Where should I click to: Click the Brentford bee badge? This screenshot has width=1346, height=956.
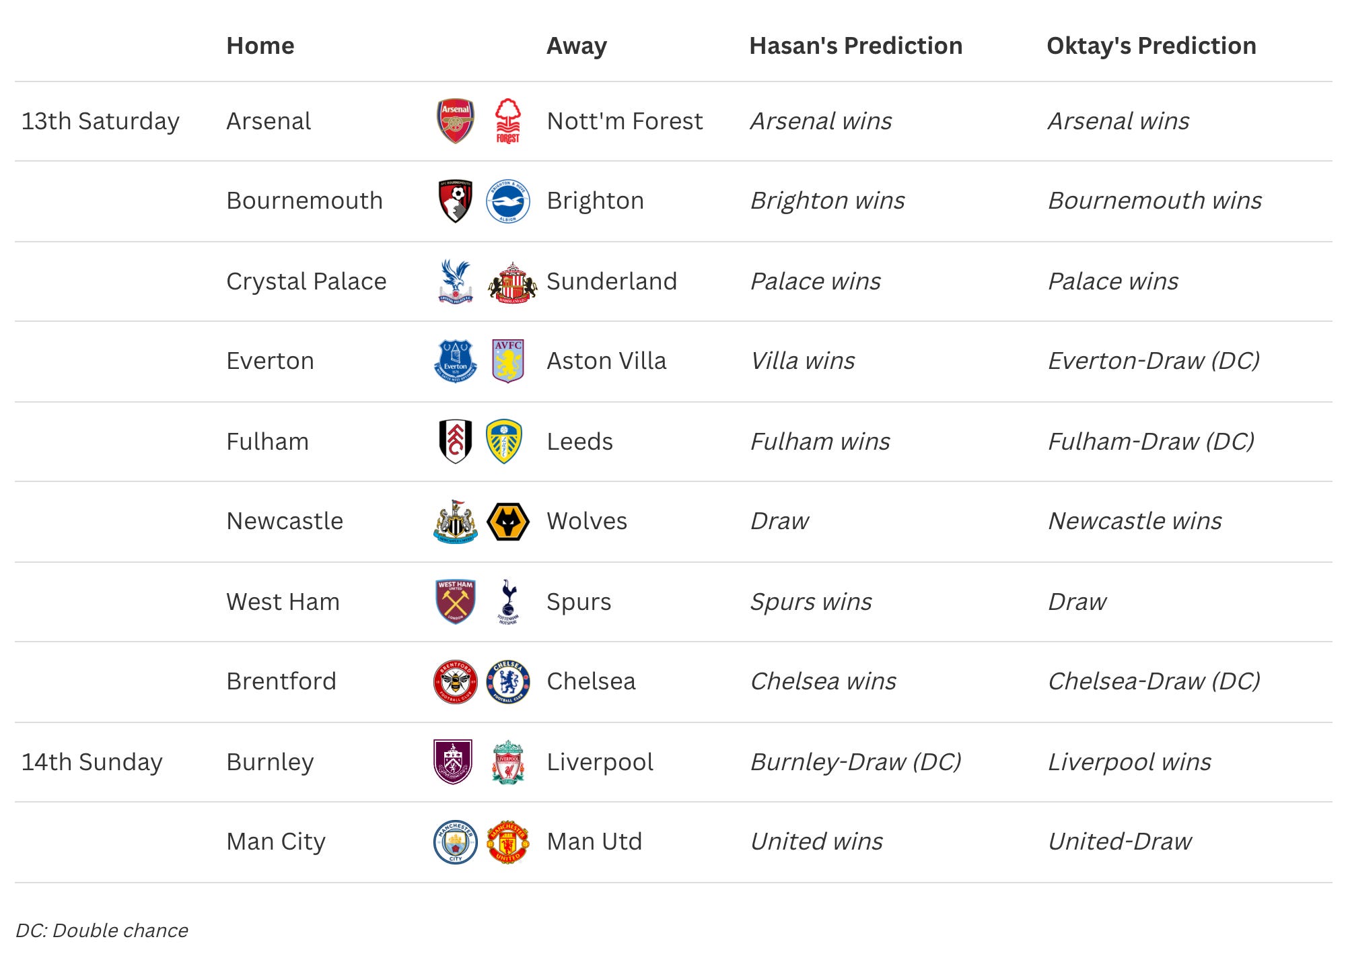pos(456,681)
